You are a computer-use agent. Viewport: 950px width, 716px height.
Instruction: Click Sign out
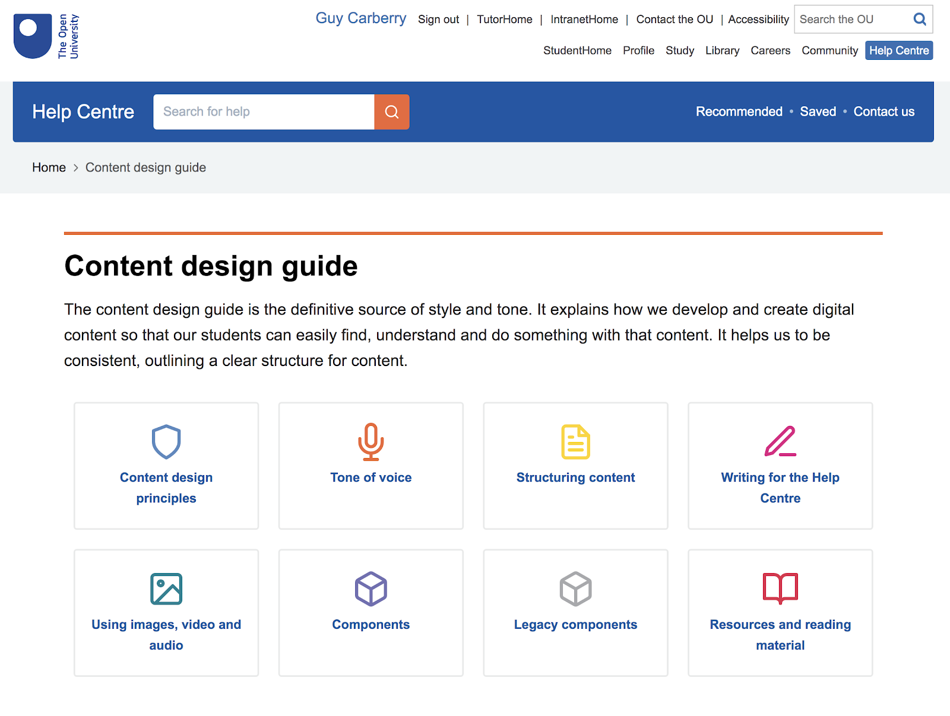pyautogui.click(x=438, y=20)
